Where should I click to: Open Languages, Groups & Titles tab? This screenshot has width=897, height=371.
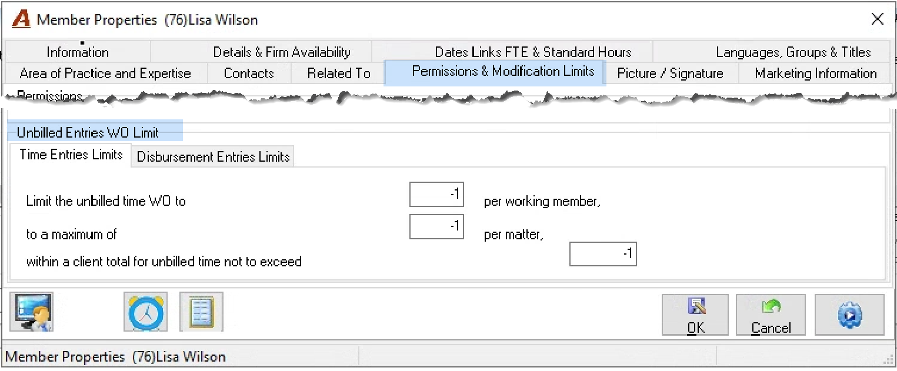coord(793,52)
